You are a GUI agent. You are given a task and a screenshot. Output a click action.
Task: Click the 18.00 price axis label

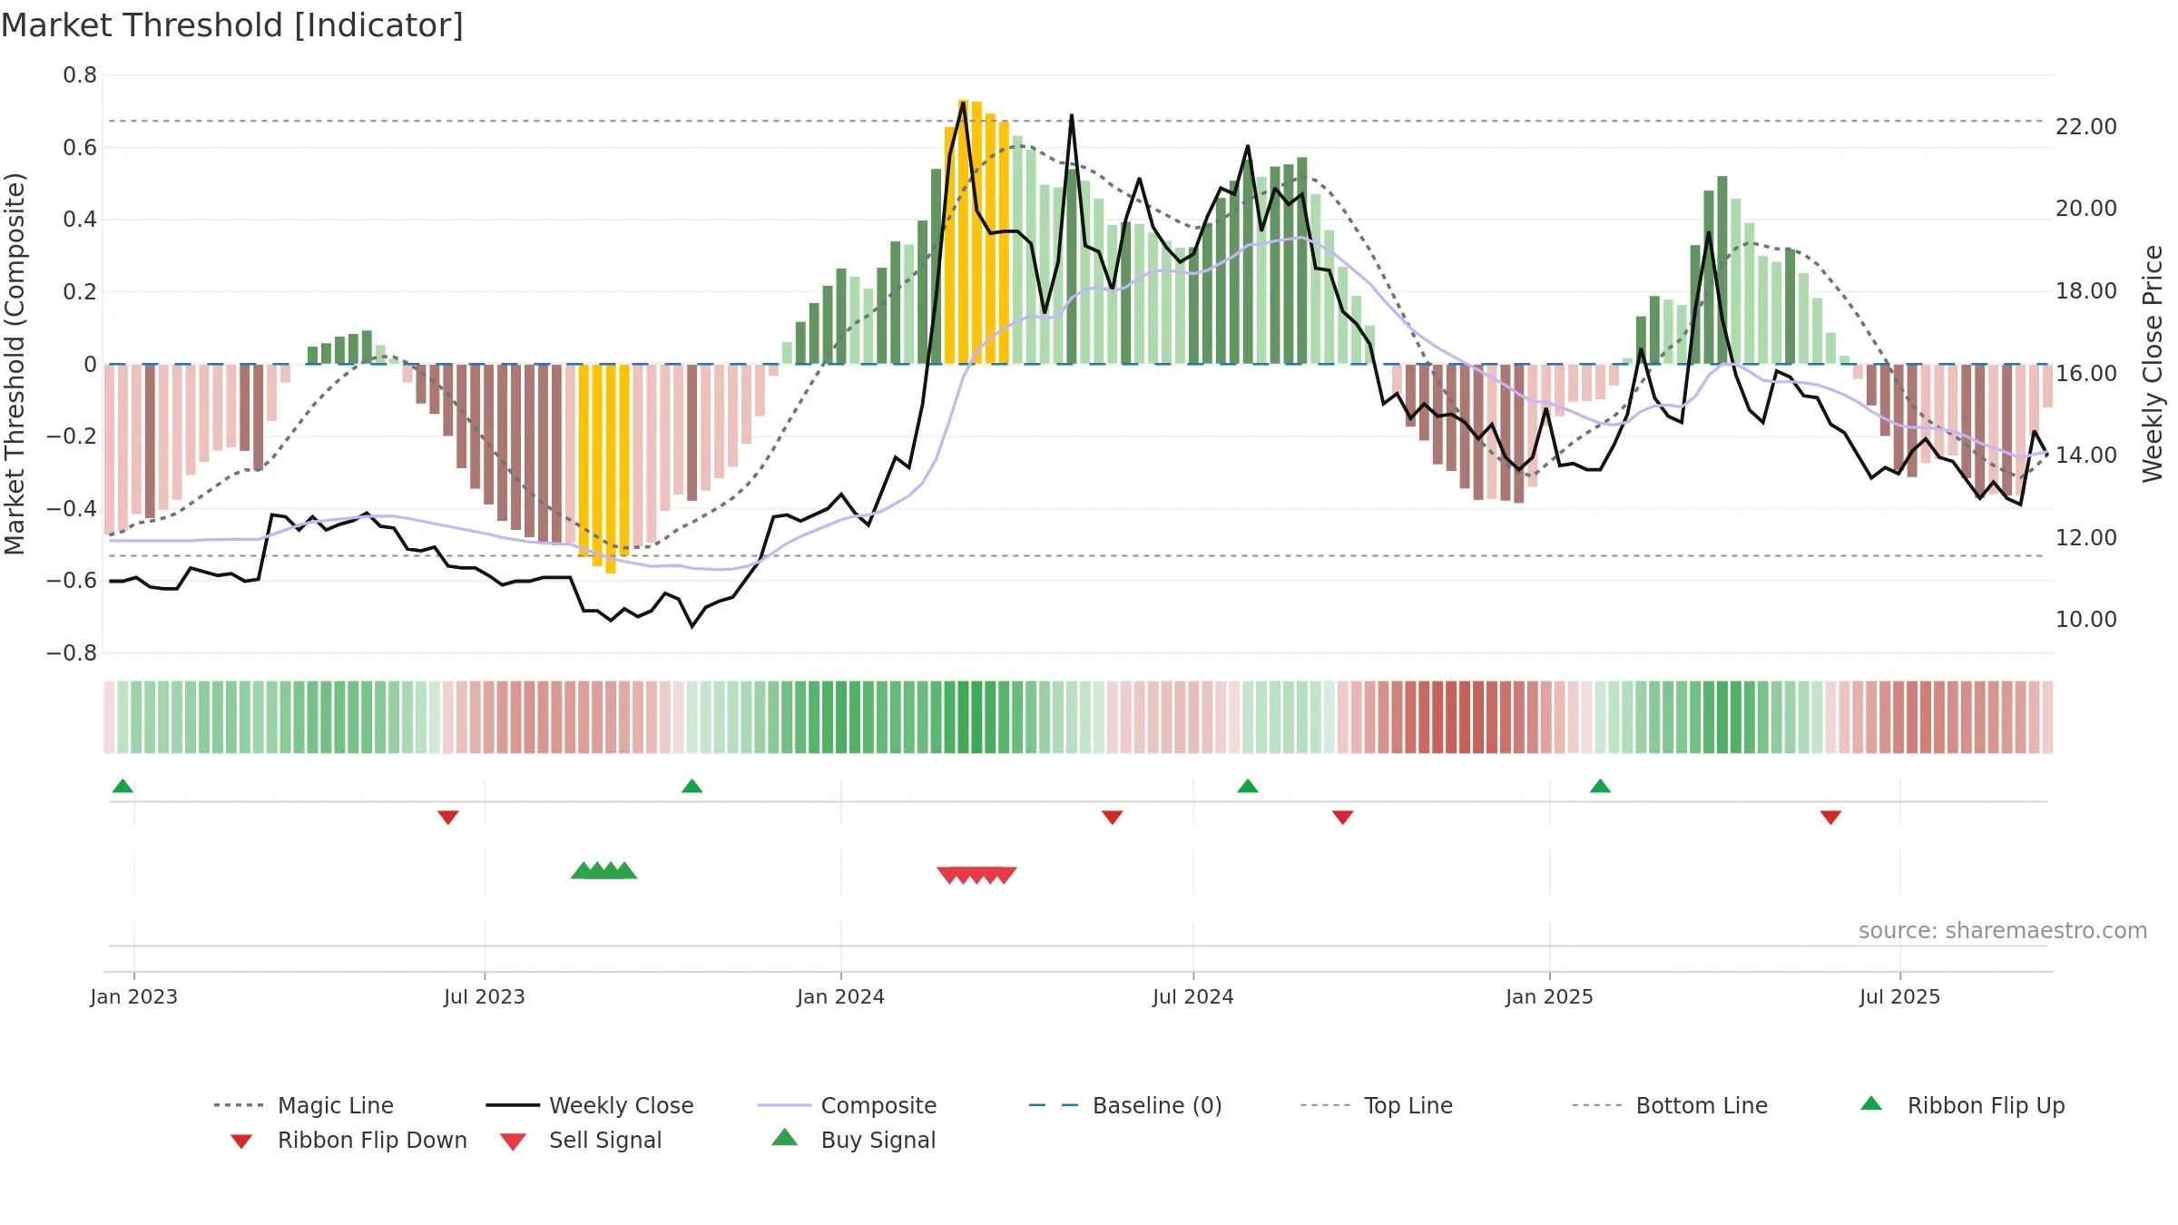[2086, 291]
